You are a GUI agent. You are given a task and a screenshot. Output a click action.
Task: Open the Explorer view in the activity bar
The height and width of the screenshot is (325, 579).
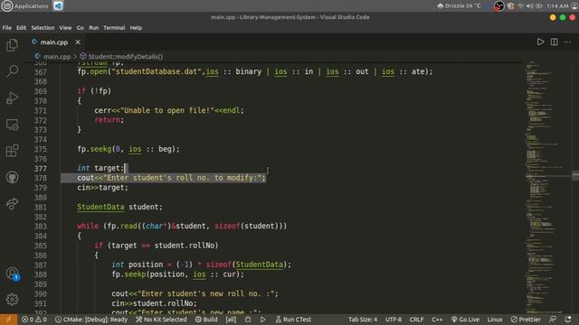coord(12,45)
